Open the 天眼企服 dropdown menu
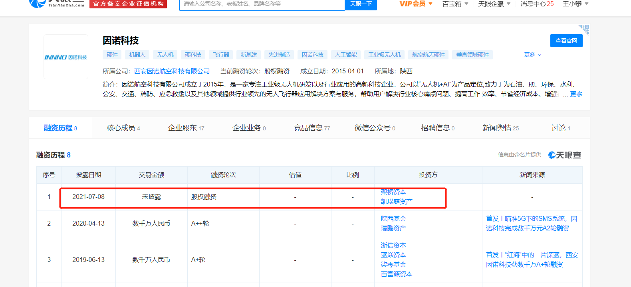Viewport: 631px width, 287px height. [494, 4]
